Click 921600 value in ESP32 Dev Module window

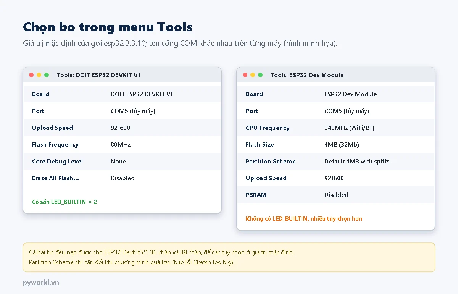[334, 178]
